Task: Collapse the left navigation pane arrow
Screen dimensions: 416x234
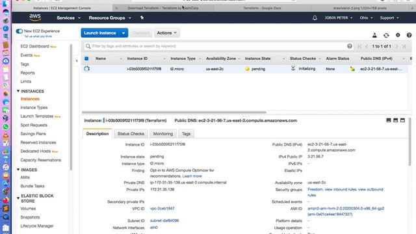Action: pos(77,60)
